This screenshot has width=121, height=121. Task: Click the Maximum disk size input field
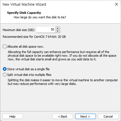(x=46, y=30)
